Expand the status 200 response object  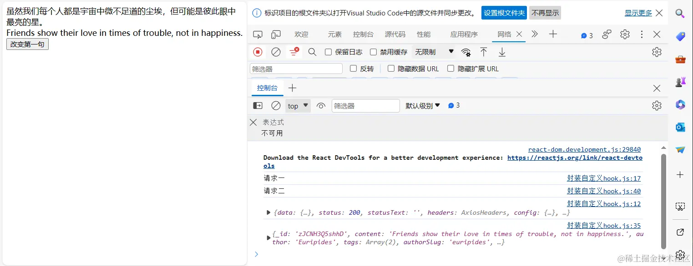pos(268,212)
